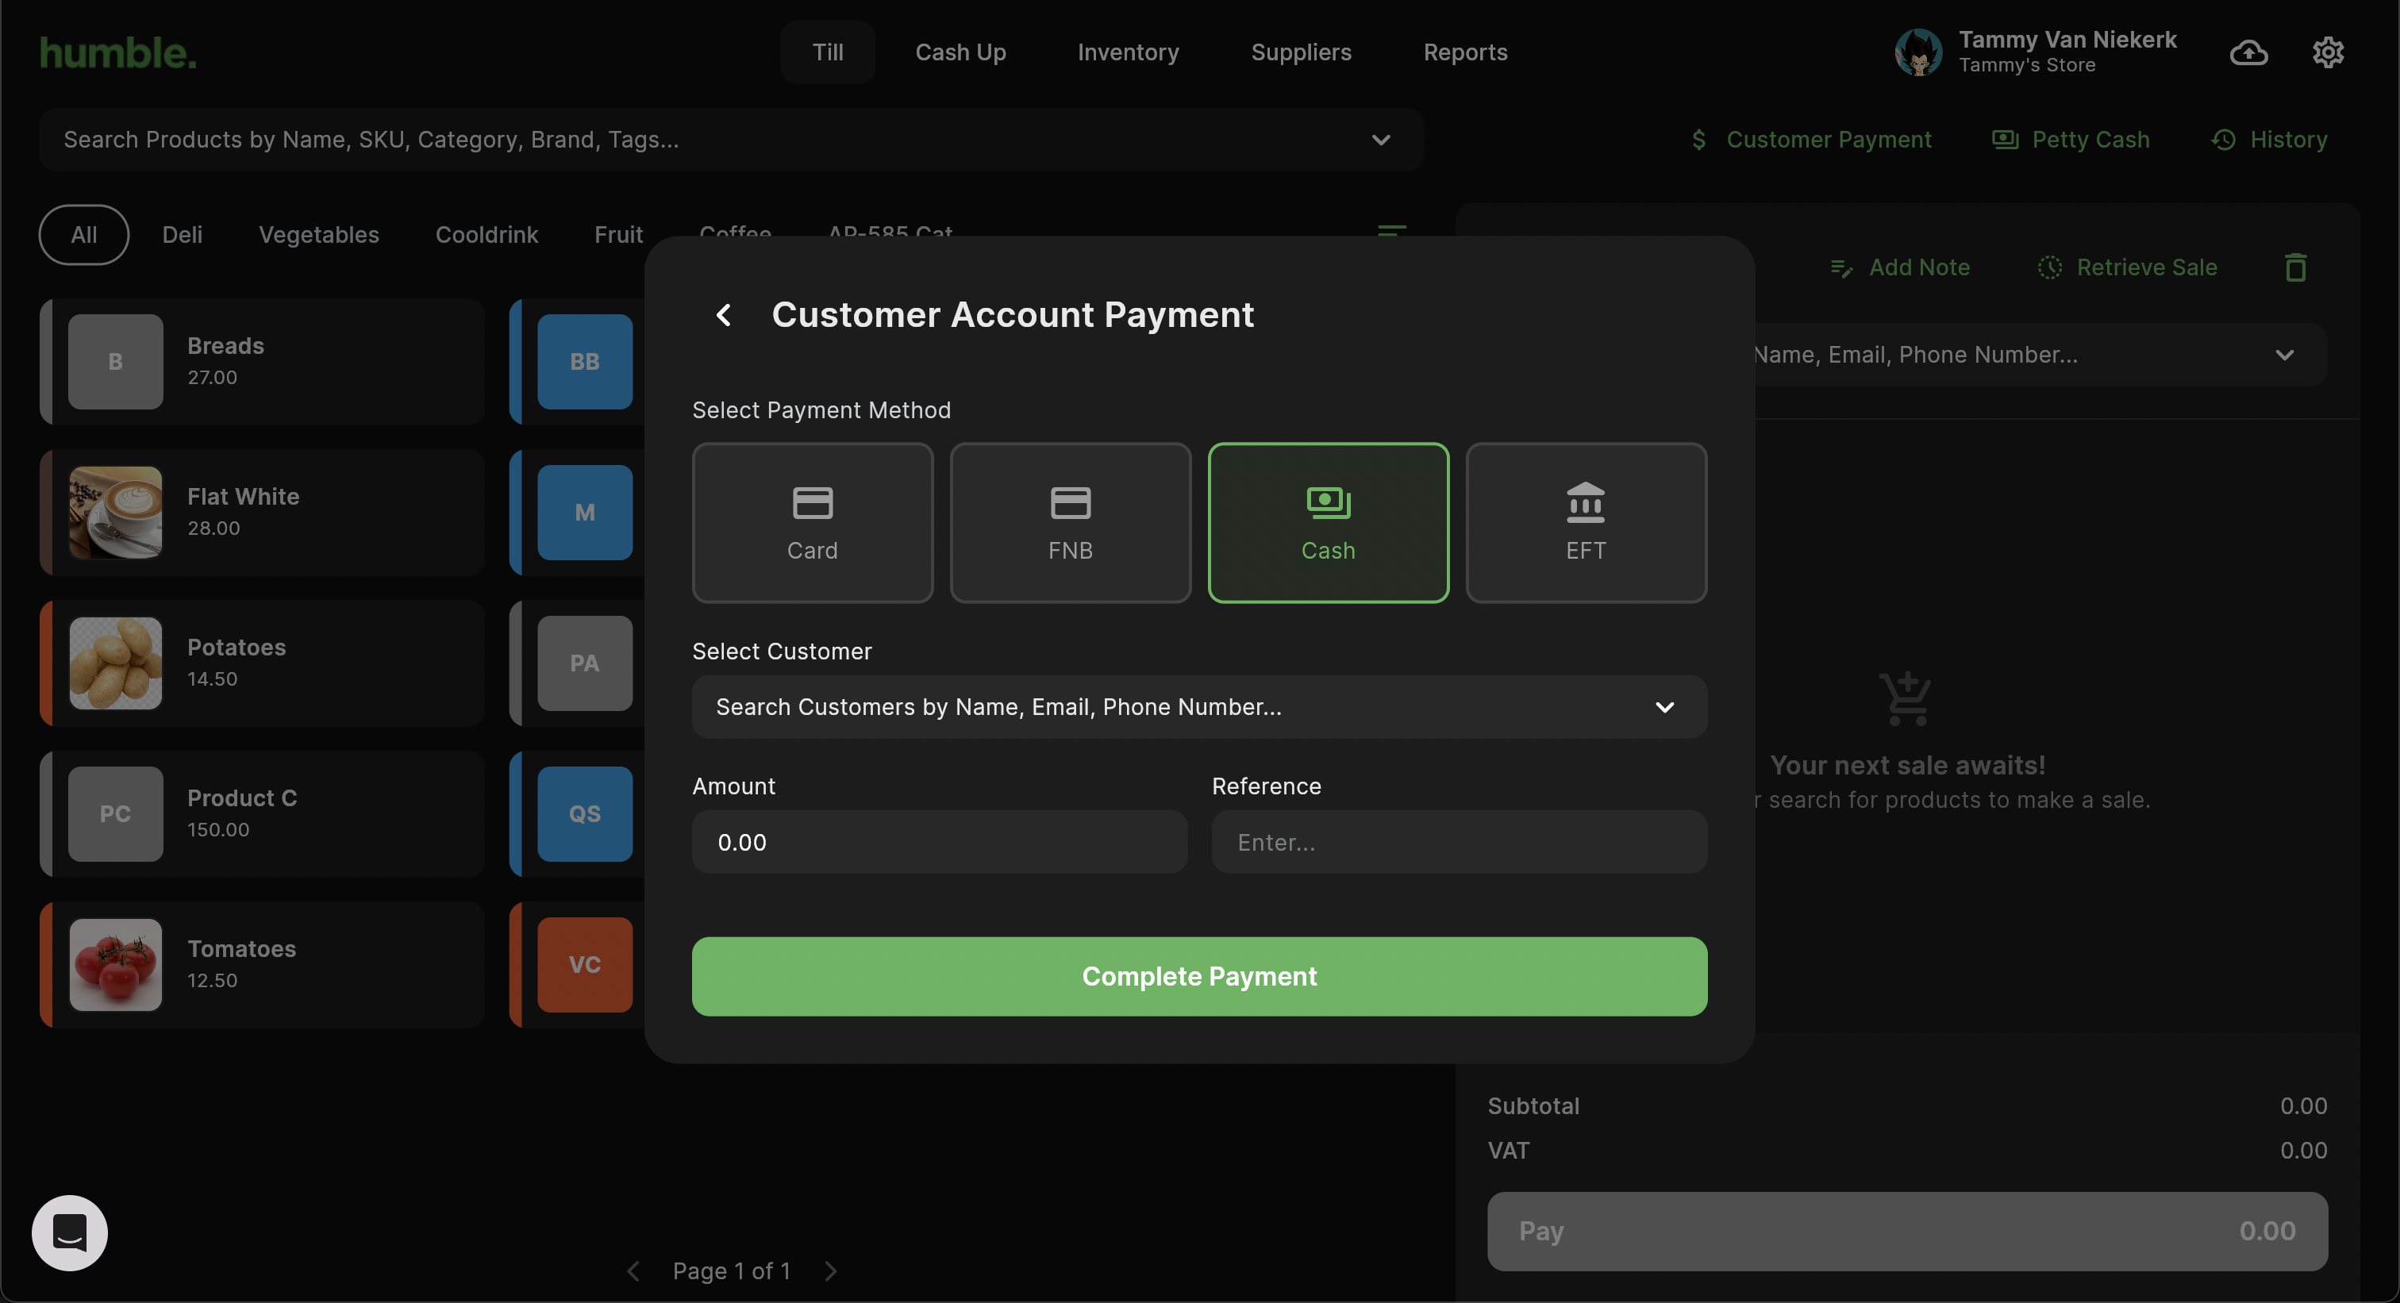Click the History clock icon

click(x=2224, y=140)
